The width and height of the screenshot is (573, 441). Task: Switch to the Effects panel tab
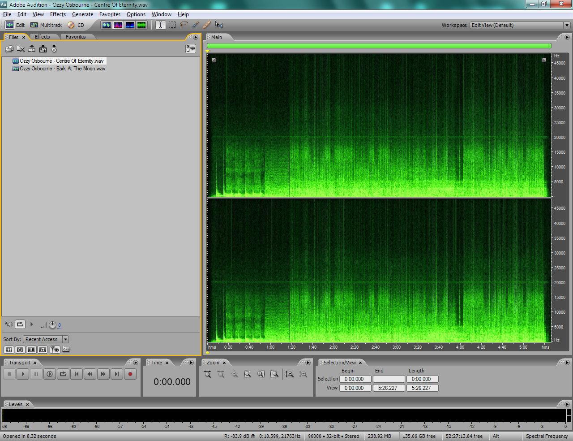click(43, 37)
